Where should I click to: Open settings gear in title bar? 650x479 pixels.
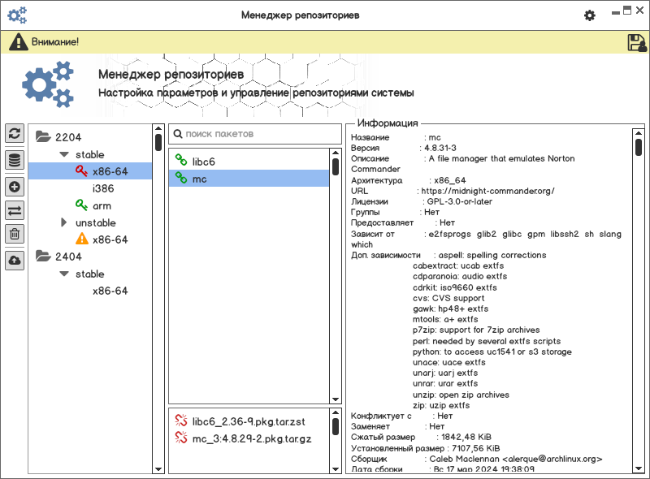[x=590, y=15]
